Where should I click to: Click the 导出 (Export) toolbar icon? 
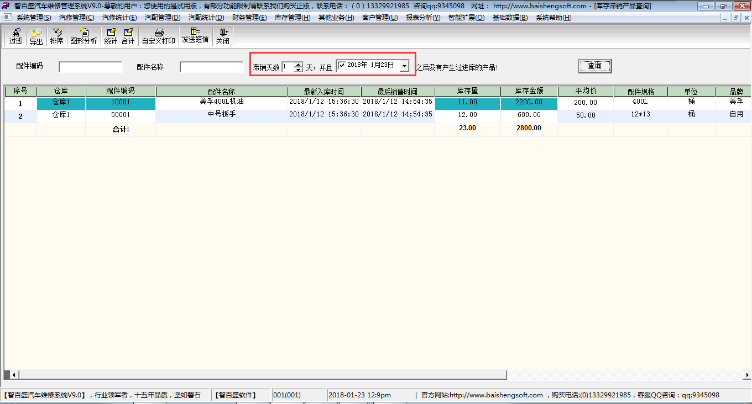36,36
